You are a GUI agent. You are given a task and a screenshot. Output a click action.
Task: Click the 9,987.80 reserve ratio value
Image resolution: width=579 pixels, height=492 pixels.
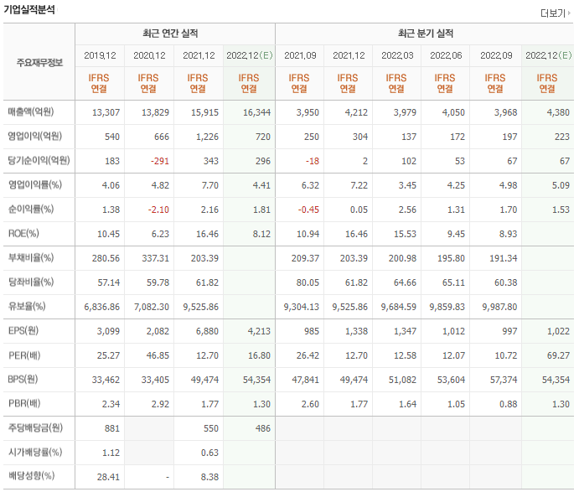click(499, 308)
